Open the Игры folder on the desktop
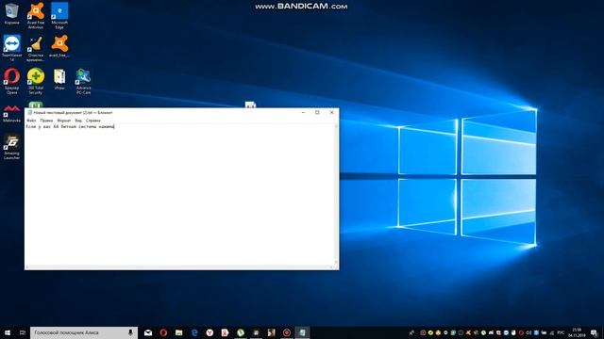Viewport: 604px width, 339px height. (x=59, y=78)
